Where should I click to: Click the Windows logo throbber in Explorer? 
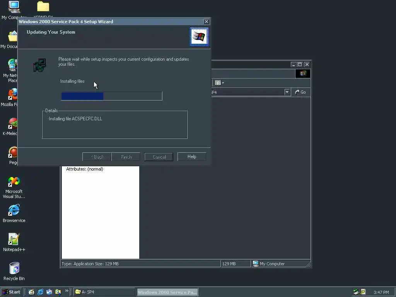coord(303,73)
